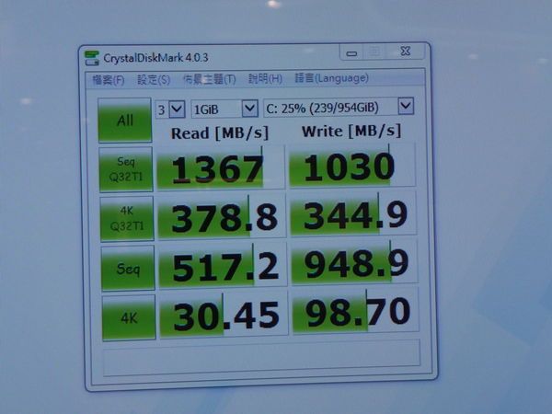Open the 檔案(F) file menu
Screen dimensions: 552x414
tap(109, 80)
